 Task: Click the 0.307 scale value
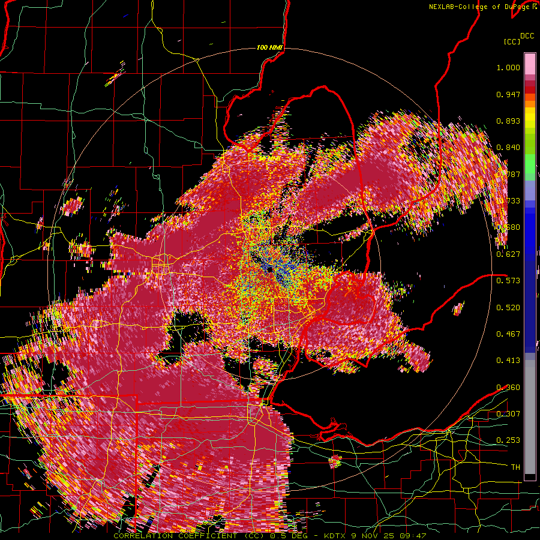(508, 413)
